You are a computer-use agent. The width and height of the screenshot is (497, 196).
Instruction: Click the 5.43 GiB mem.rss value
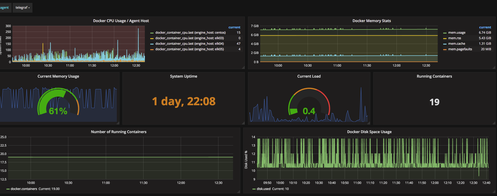[485, 38]
